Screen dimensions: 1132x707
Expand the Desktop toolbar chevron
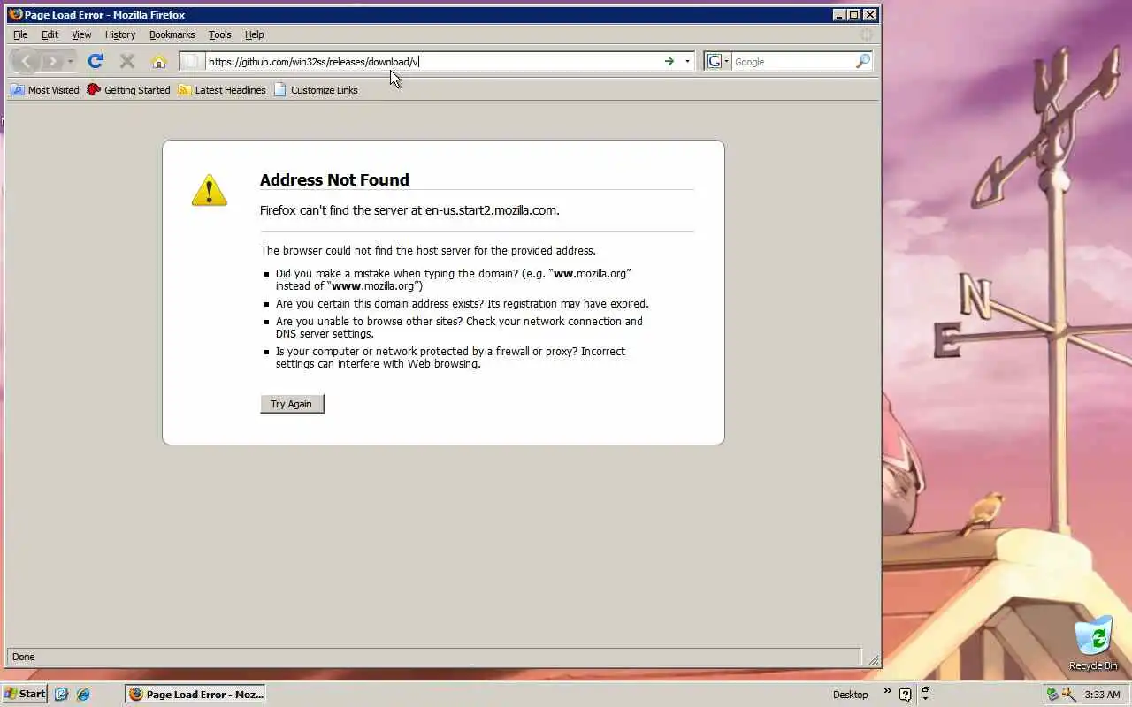(x=887, y=692)
